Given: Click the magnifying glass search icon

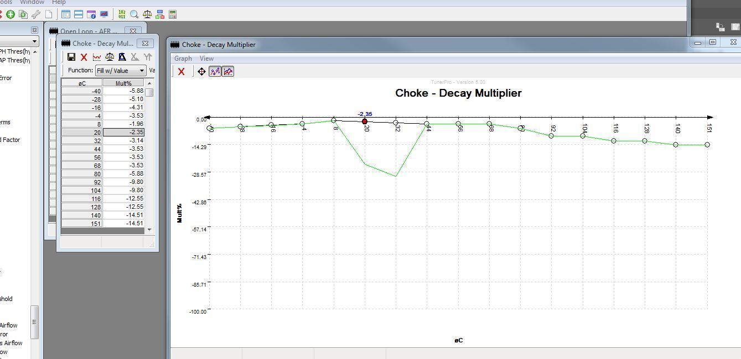Looking at the screenshot, I should pos(134,14).
